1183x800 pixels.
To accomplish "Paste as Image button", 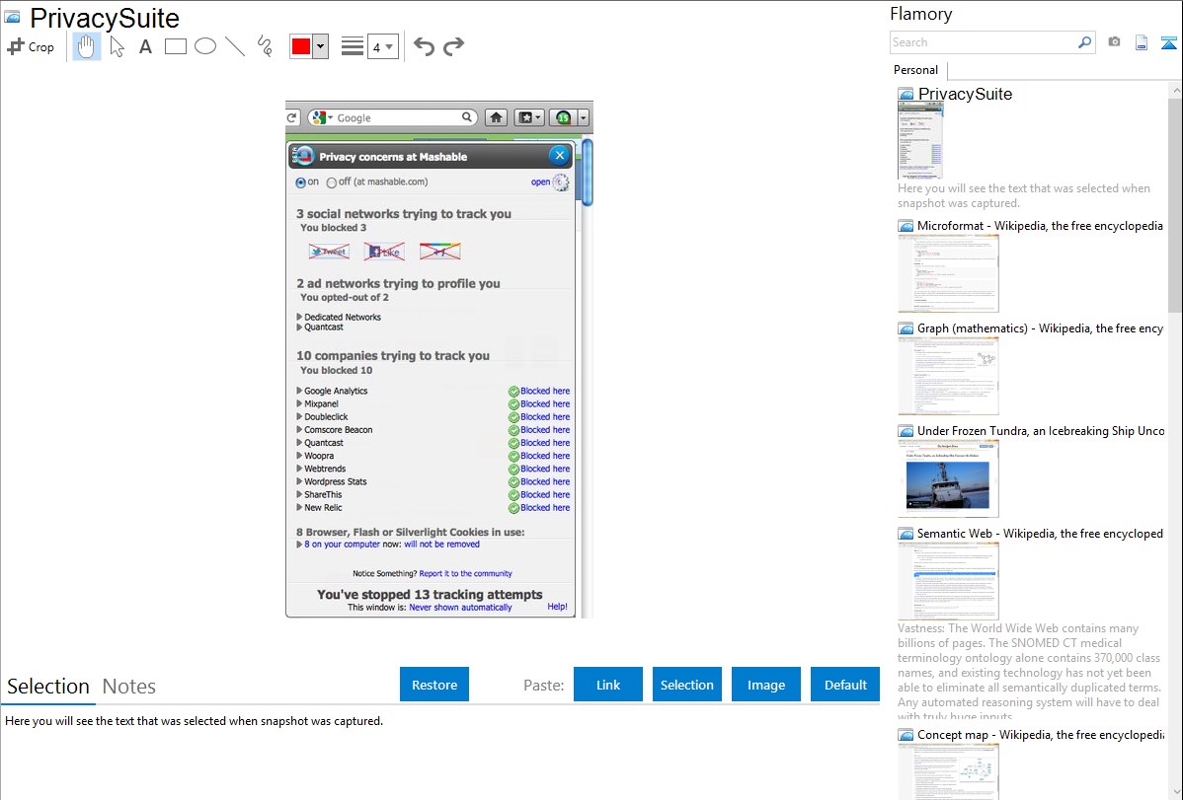I will pos(765,685).
